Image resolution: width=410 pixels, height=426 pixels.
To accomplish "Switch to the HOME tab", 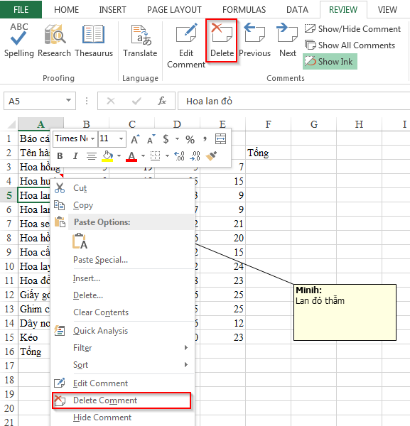I will click(x=66, y=10).
